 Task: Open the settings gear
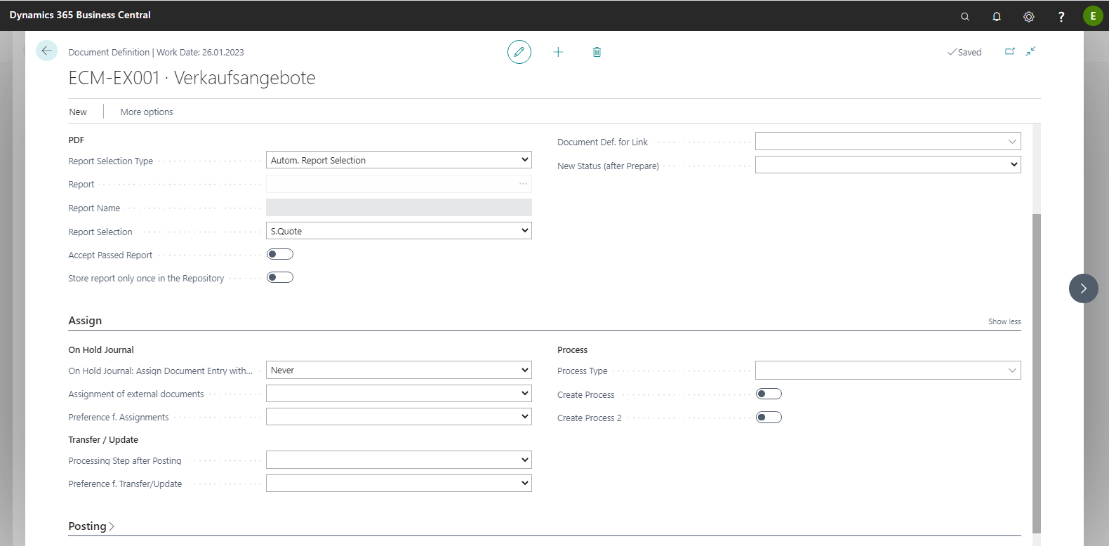[1029, 16]
